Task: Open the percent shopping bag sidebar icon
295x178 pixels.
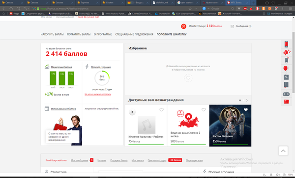Action: 286,77
